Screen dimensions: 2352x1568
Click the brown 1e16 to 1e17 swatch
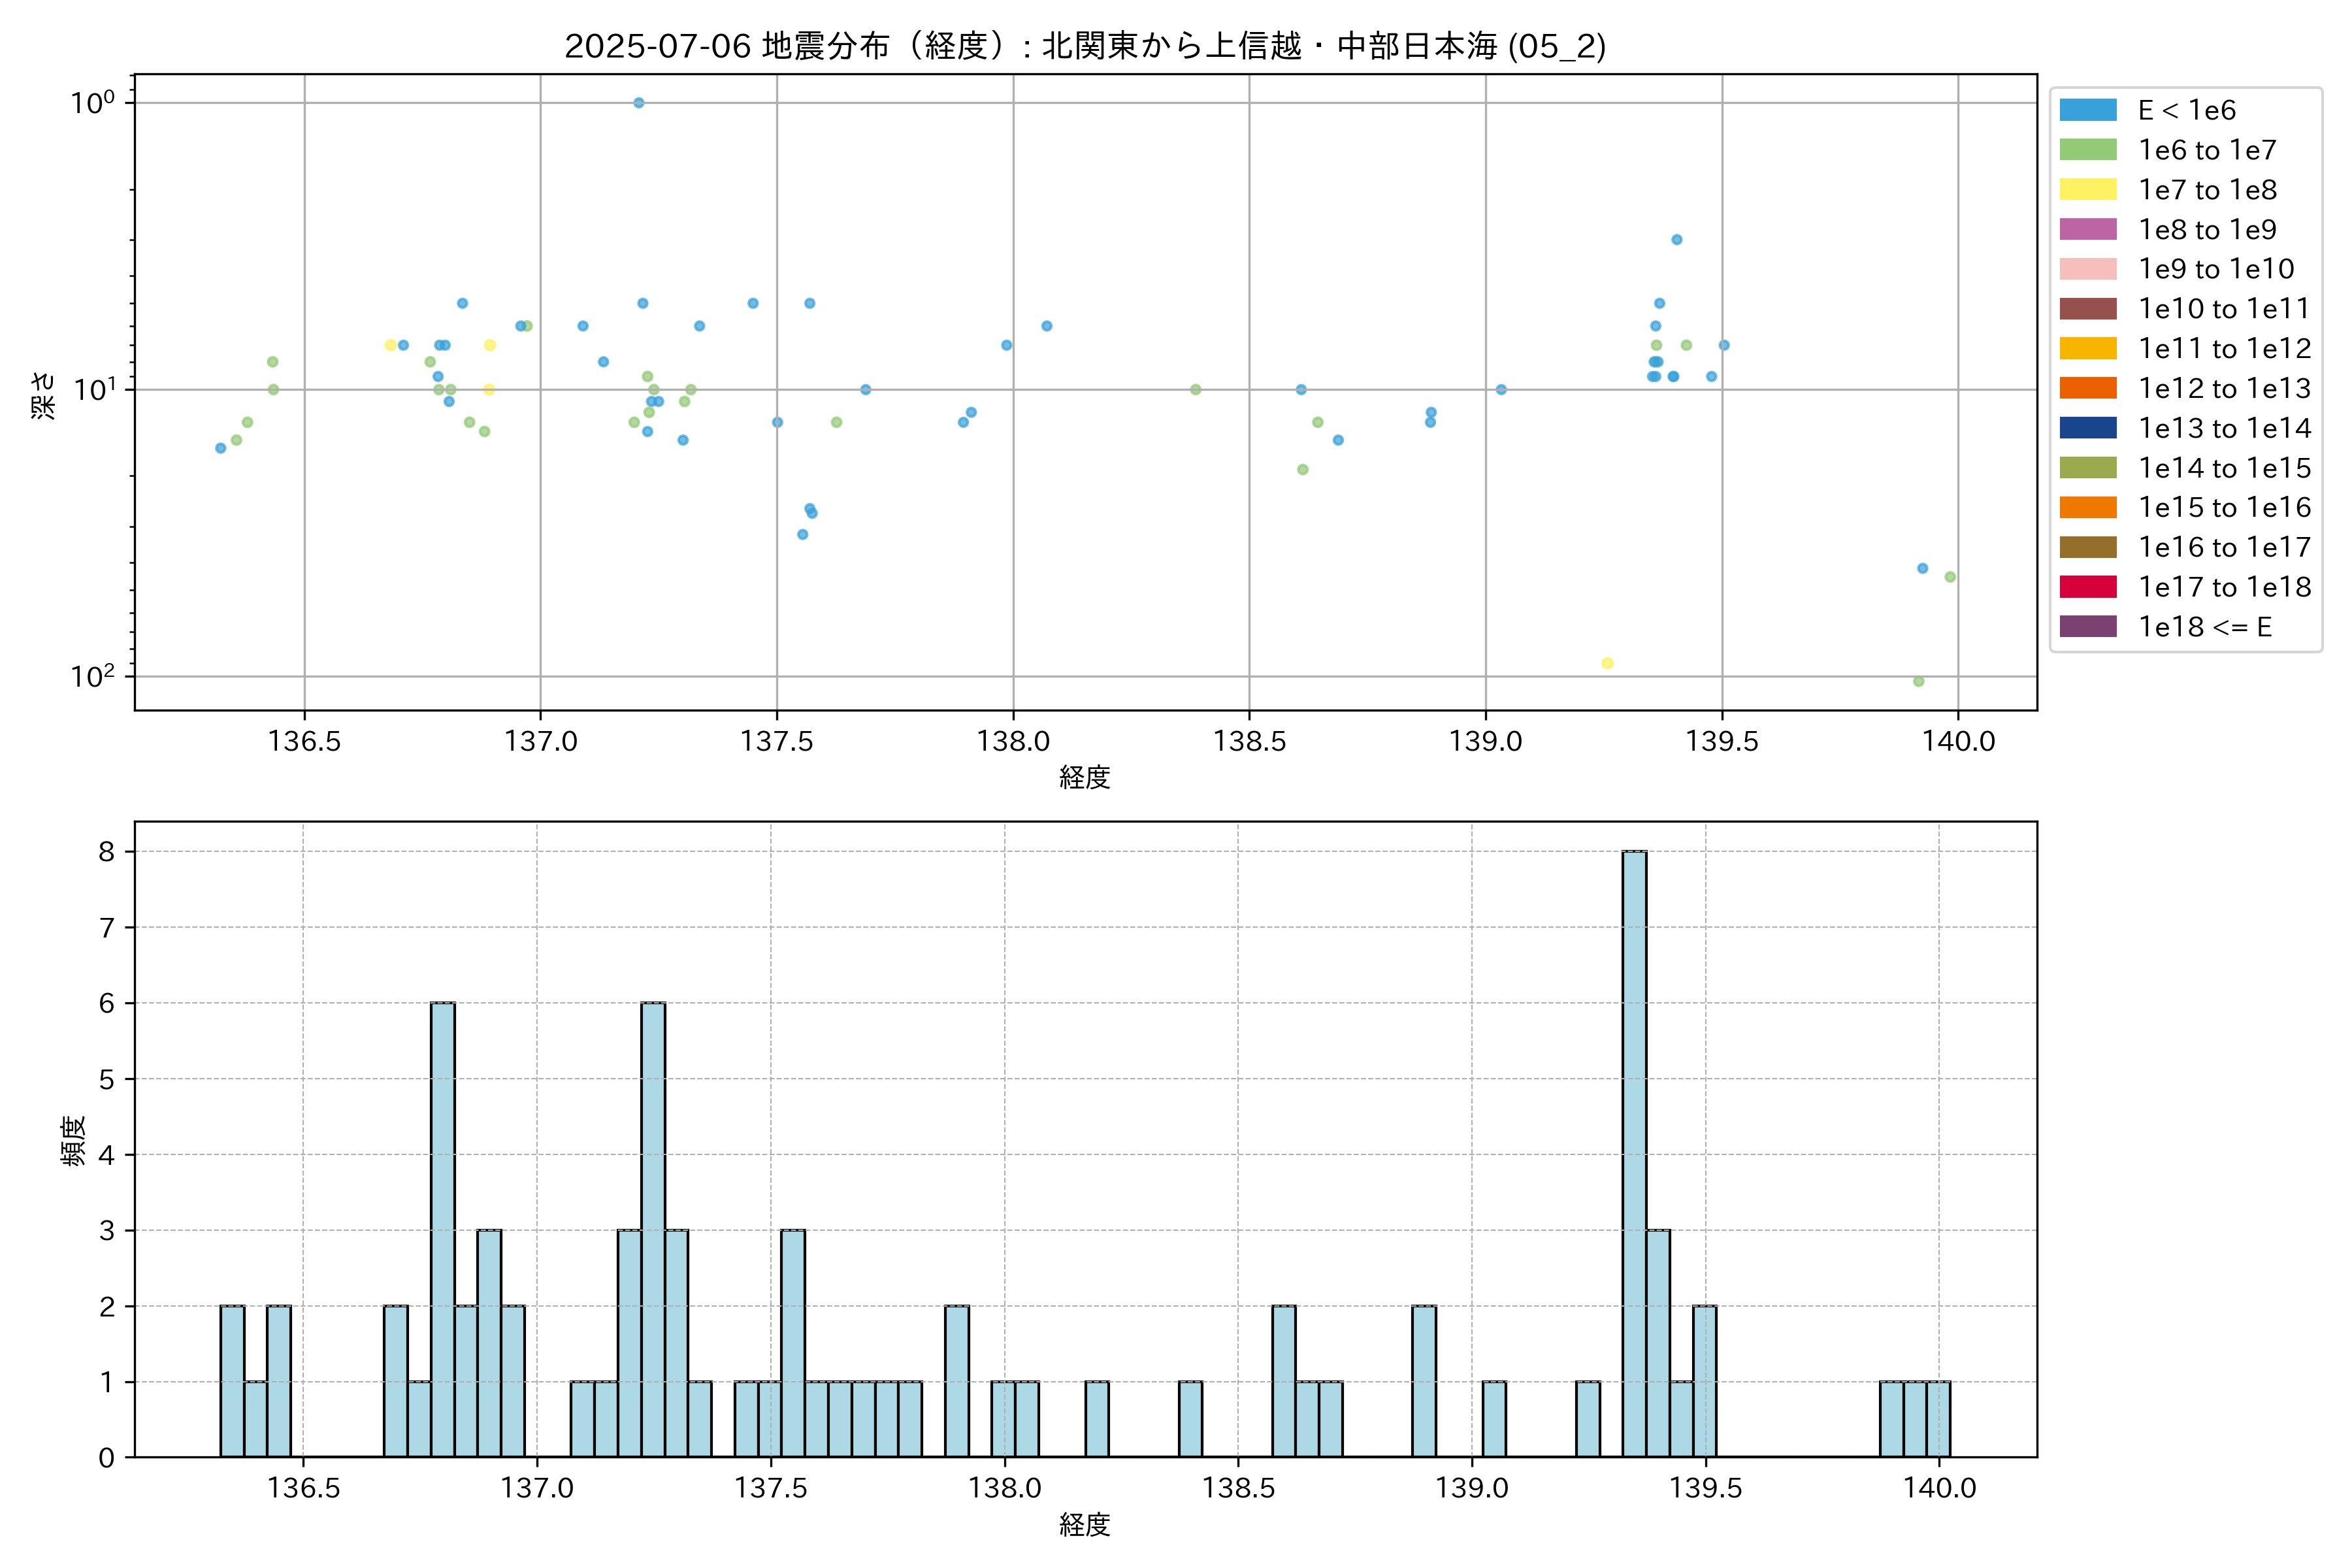point(2087,547)
